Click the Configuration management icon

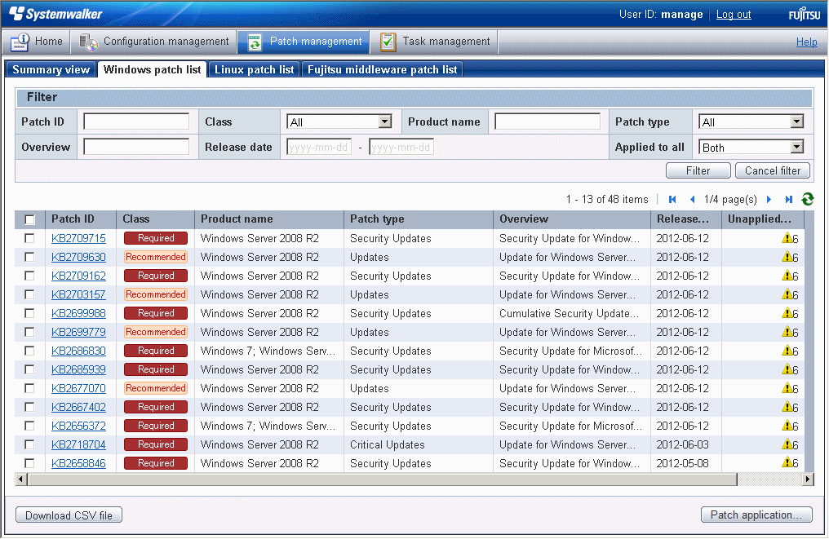coord(88,42)
